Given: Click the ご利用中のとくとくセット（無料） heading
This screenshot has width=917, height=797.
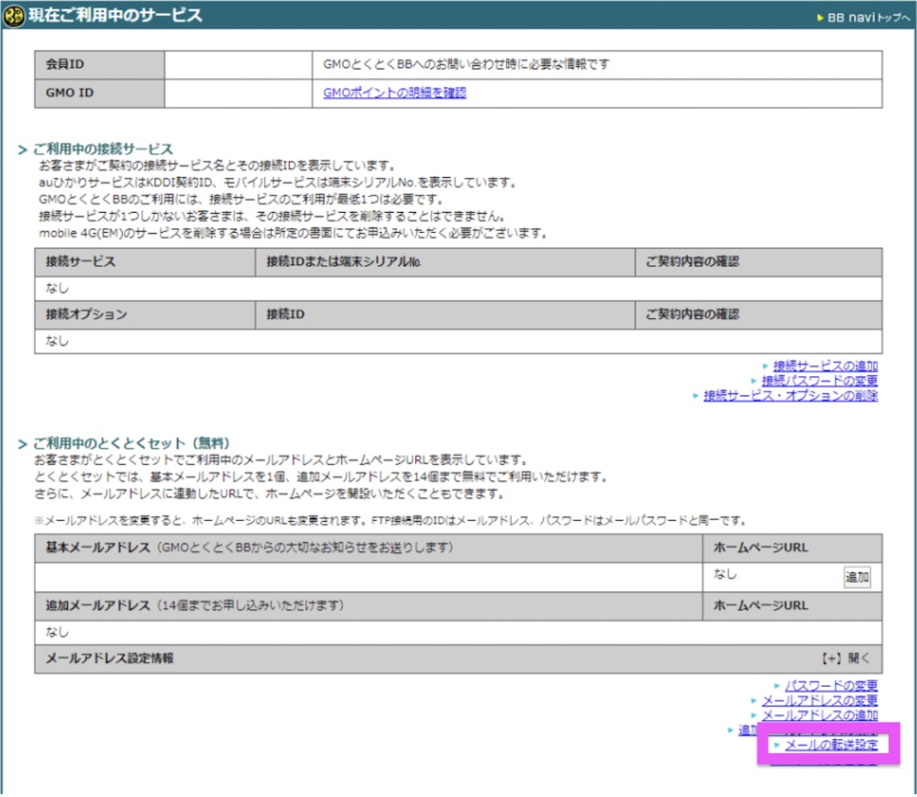Looking at the screenshot, I should click(131, 443).
